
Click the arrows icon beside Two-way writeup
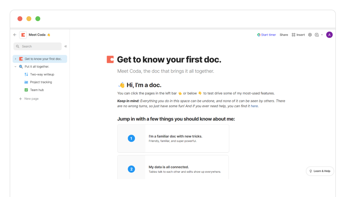pos(26,74)
